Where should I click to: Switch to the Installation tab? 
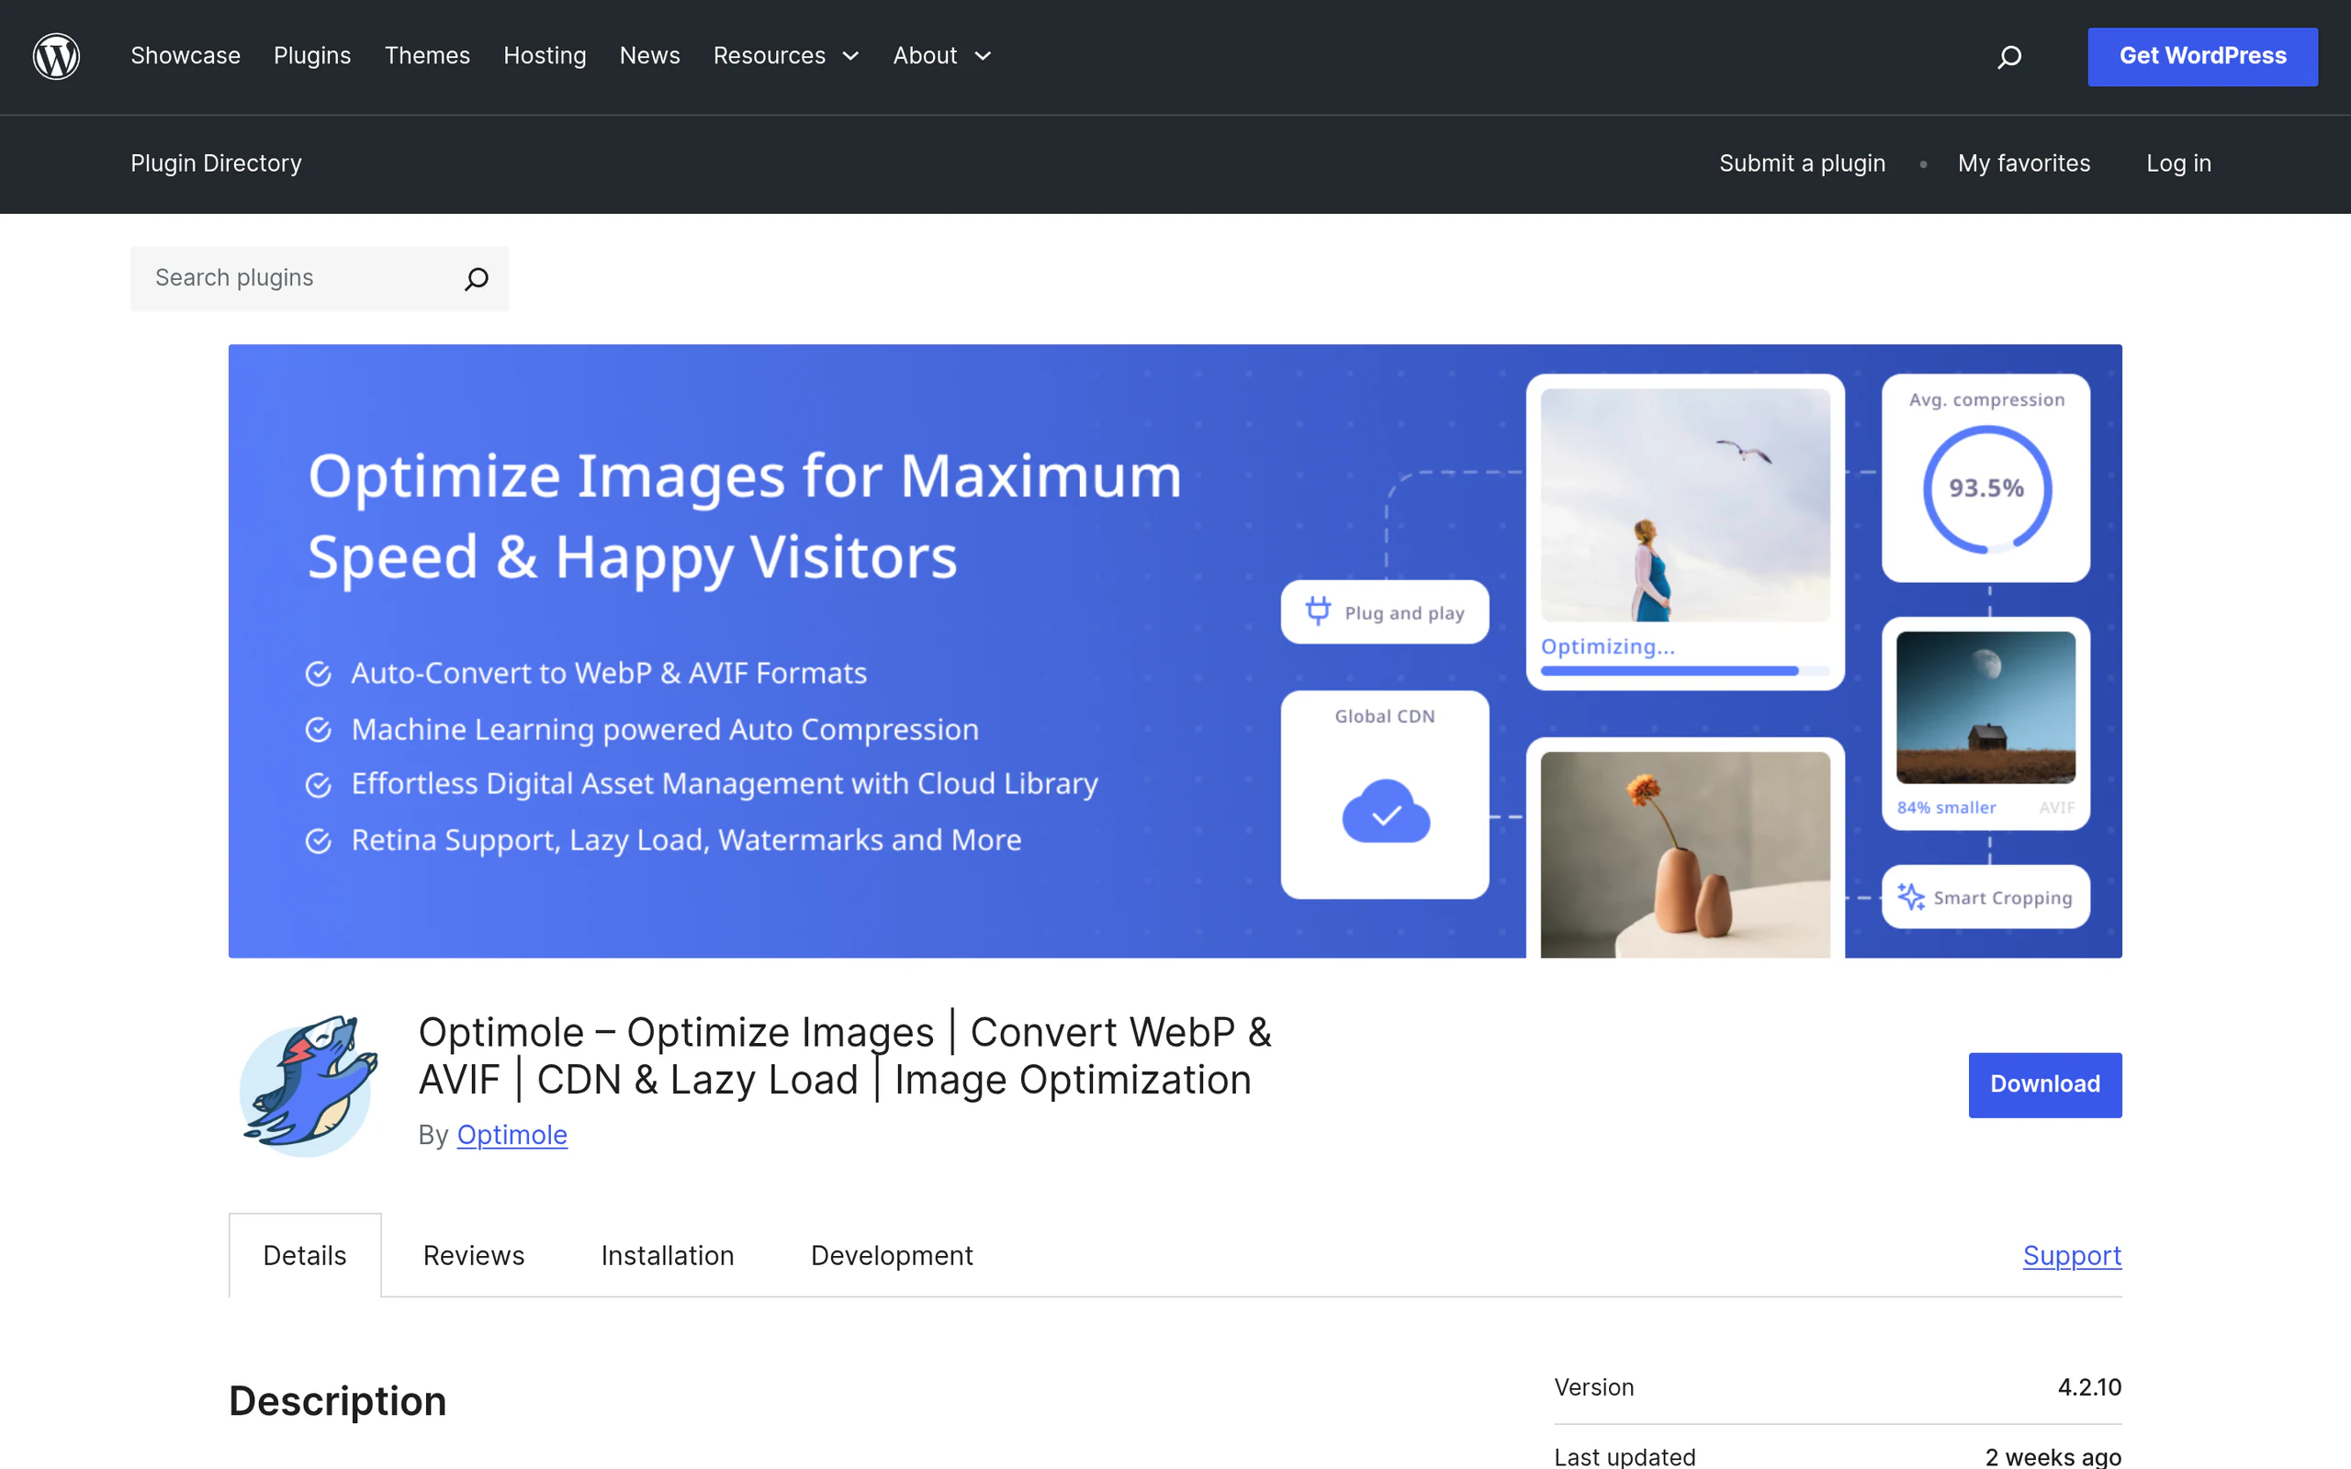[x=668, y=1255]
